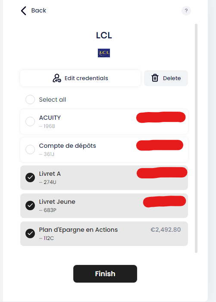The width and height of the screenshot is (216, 302).
Task: Go back using the Back text
Action: (39, 10)
